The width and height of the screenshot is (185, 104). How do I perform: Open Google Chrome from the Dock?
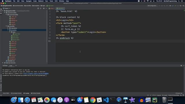(93, 100)
